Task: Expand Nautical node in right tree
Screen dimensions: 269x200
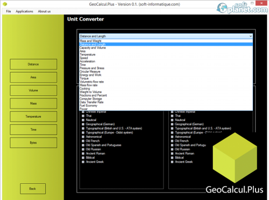Action: coord(172,120)
